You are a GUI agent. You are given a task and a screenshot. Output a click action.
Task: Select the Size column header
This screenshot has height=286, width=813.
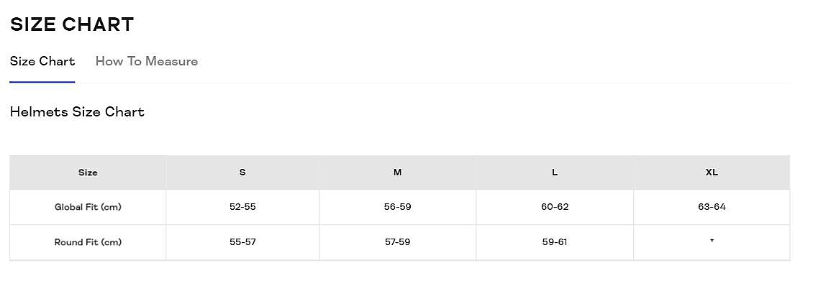[x=88, y=172]
